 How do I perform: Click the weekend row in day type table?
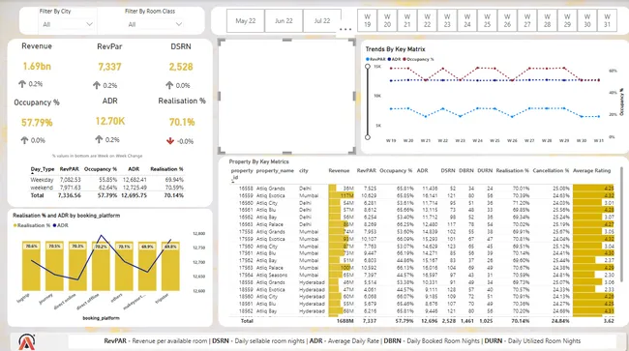[107, 188]
